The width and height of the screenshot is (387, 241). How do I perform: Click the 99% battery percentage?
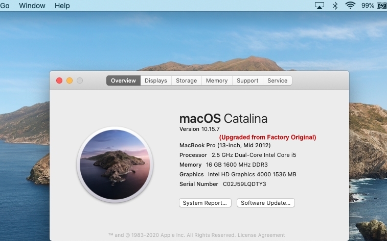coord(368,6)
